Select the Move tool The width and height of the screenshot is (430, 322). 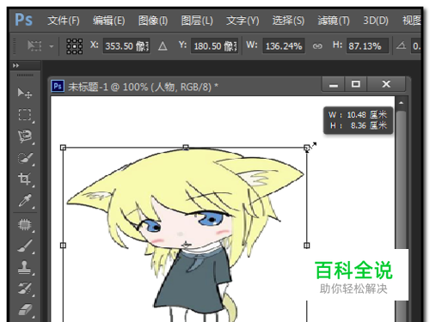tap(25, 94)
